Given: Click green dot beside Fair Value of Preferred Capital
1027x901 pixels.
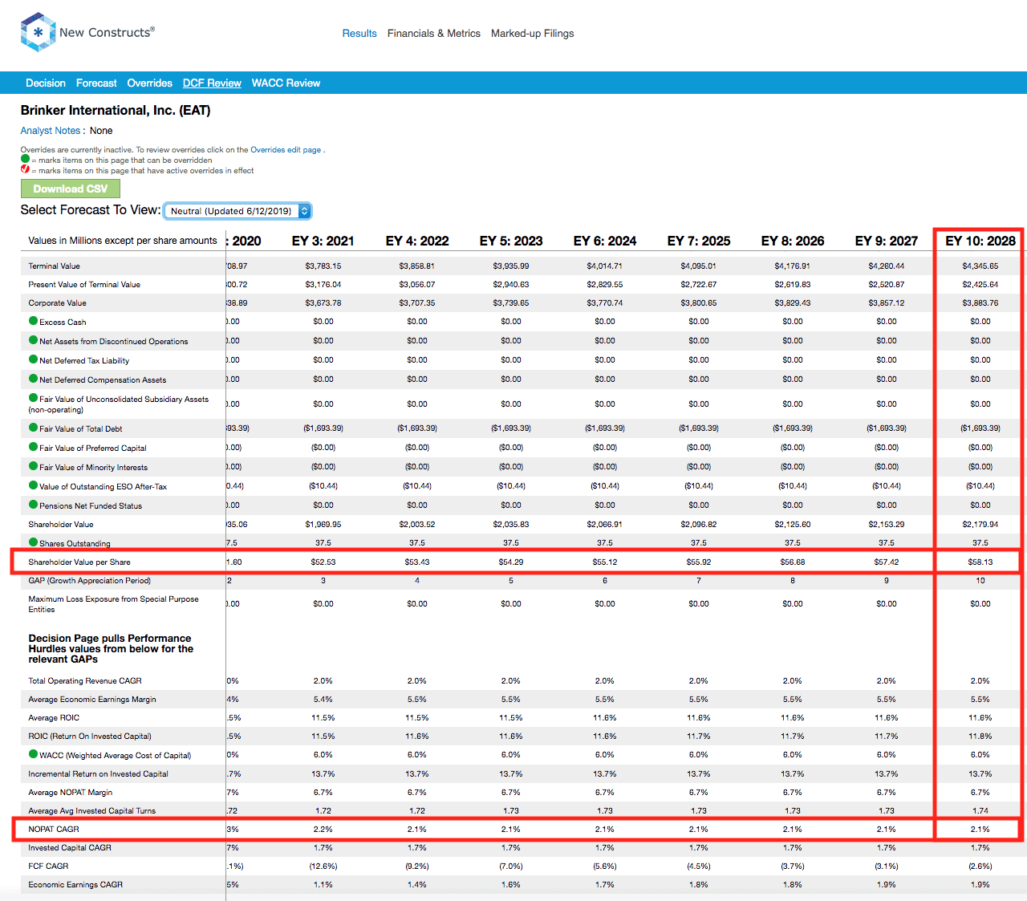Looking at the screenshot, I should point(33,447).
